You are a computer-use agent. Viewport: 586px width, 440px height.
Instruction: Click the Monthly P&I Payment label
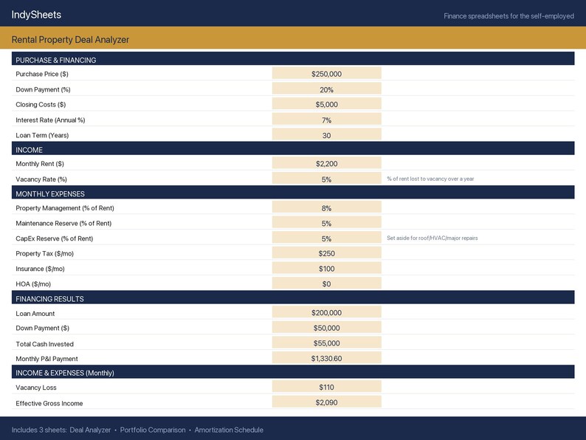pos(46,359)
